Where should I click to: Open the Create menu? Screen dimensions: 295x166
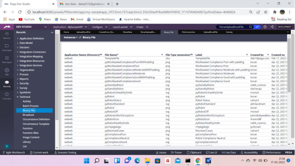tap(142, 27)
